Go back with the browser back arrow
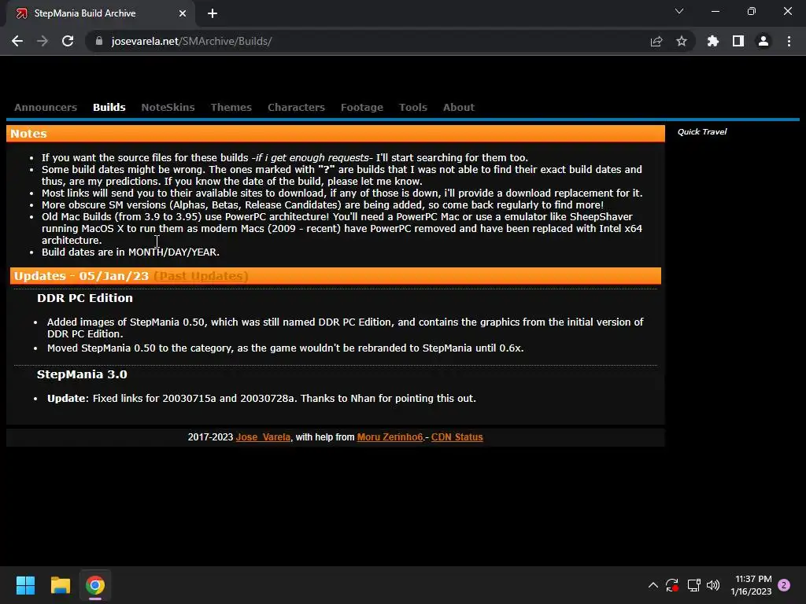 [x=17, y=41]
